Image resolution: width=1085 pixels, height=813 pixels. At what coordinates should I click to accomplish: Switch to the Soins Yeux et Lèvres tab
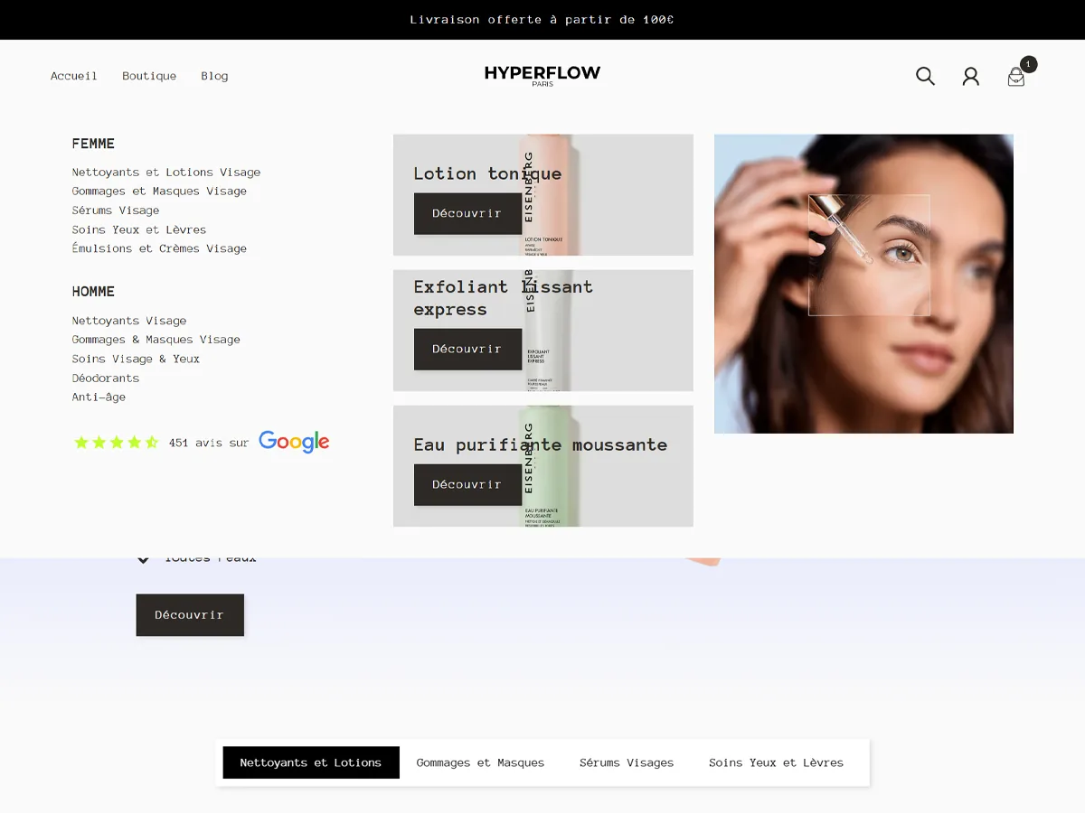(x=776, y=762)
